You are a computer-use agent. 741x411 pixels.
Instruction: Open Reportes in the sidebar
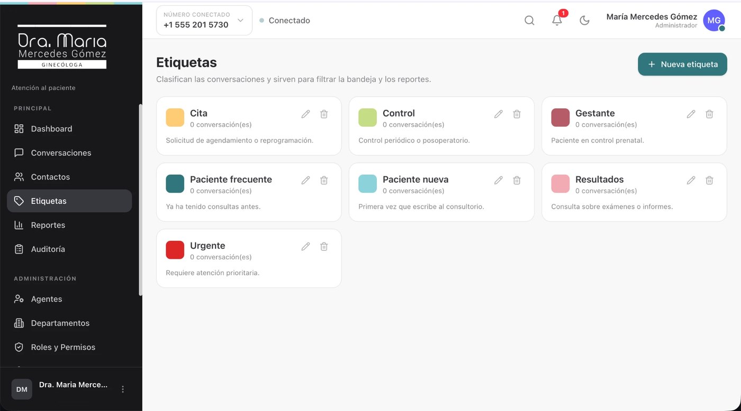pos(69,225)
